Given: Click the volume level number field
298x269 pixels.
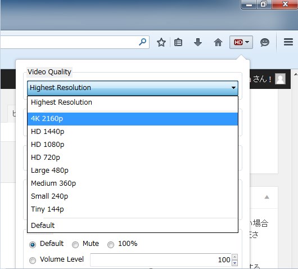Looking at the screenshot, I should pyautogui.click(x=161, y=260).
